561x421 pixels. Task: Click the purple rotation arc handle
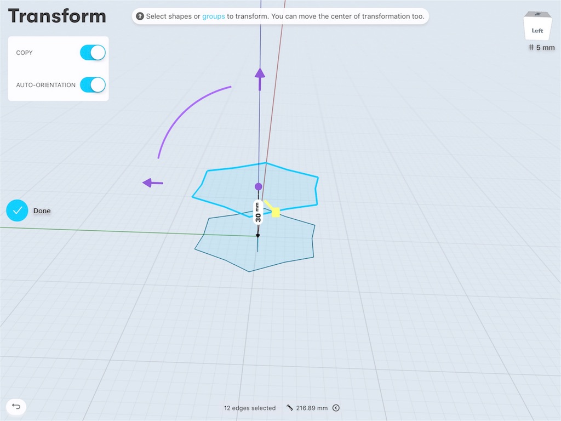coord(185,112)
